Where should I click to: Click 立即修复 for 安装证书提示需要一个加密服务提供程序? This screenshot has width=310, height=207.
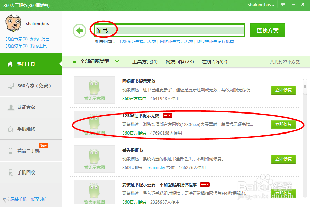coord(283,194)
